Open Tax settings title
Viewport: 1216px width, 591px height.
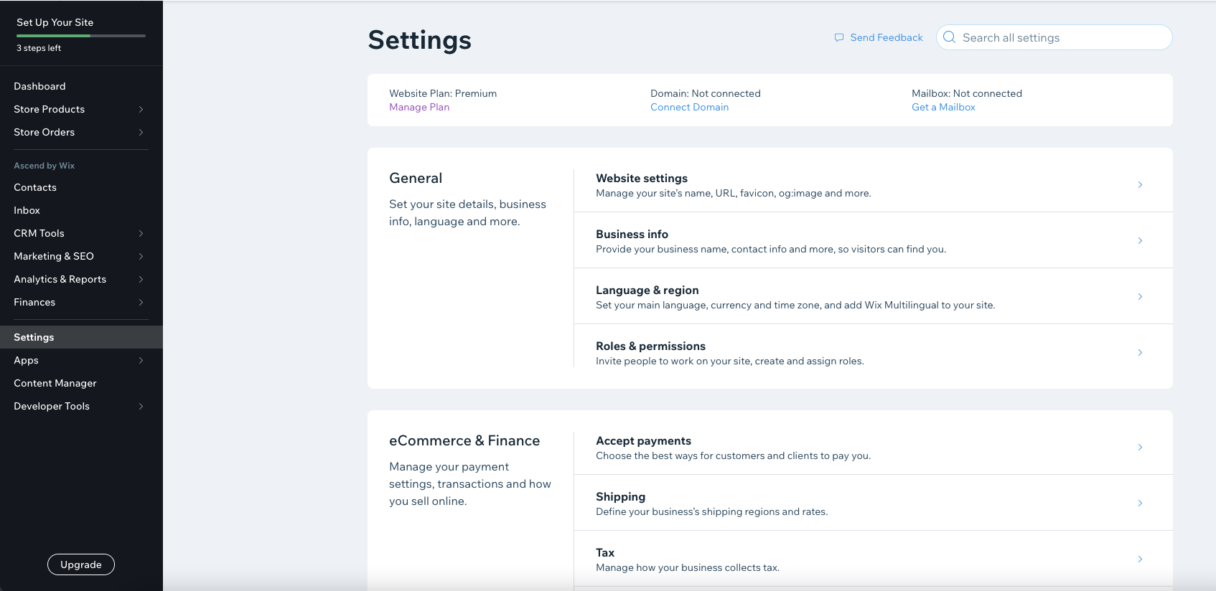pos(605,552)
